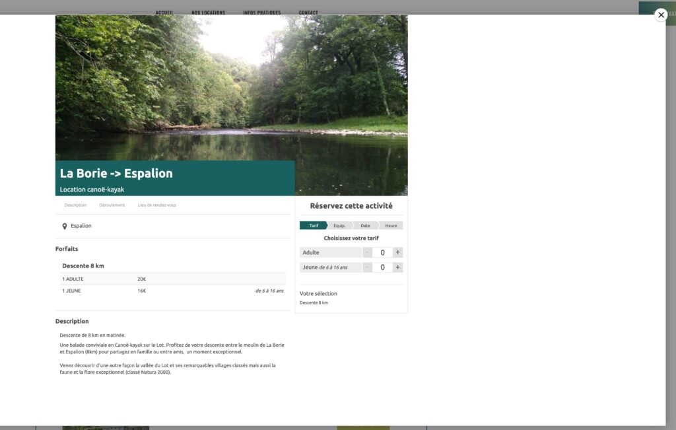Increase Jeune count with plus button

pos(397,268)
